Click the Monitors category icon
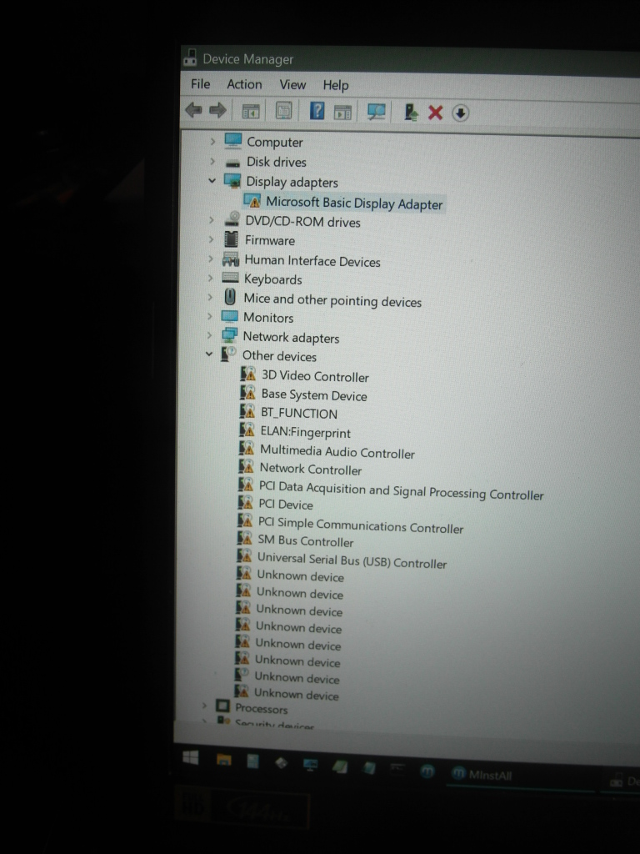The height and width of the screenshot is (854, 640). pyautogui.click(x=230, y=316)
